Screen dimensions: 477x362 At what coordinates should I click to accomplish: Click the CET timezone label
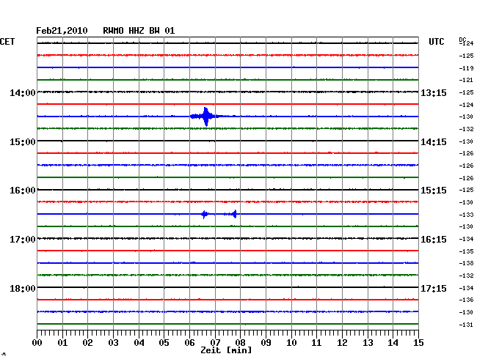(x=7, y=42)
